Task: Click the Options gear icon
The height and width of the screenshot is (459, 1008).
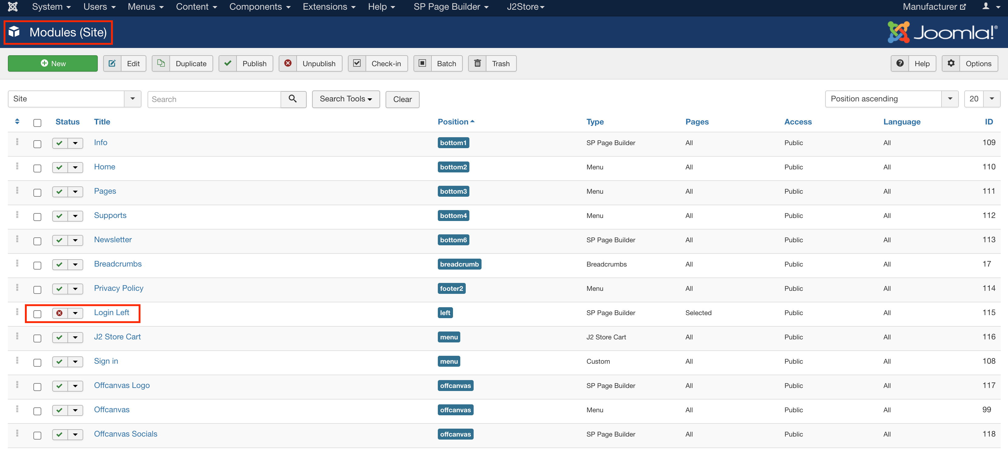Action: point(951,63)
